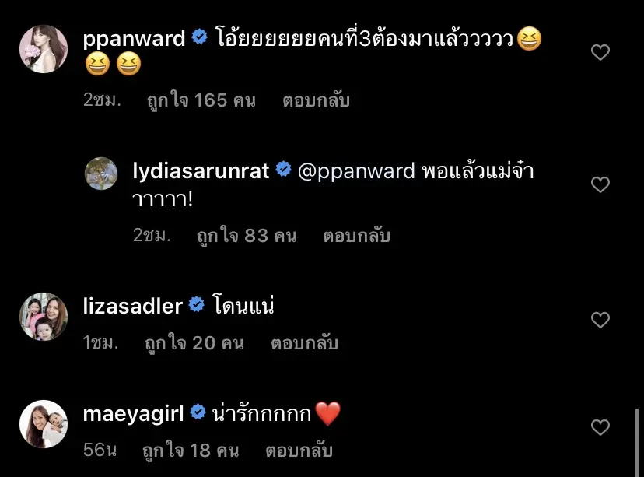Reply to lydiasarunrat via ตอบกลับ
Image resolution: width=644 pixels, height=477 pixels.
click(356, 236)
